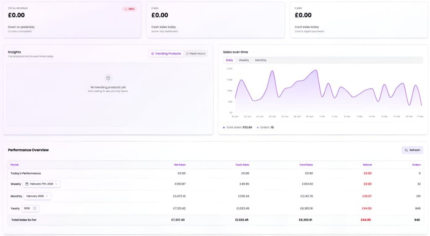Screen dimensions: 430x236
Task: Click the Card Sales column header
Action: pyautogui.click(x=306, y=165)
